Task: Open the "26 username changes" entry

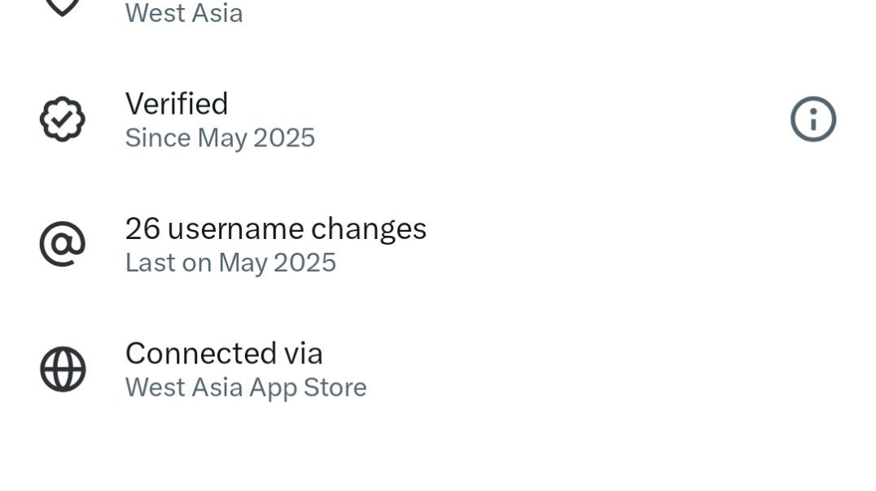Action: click(275, 229)
